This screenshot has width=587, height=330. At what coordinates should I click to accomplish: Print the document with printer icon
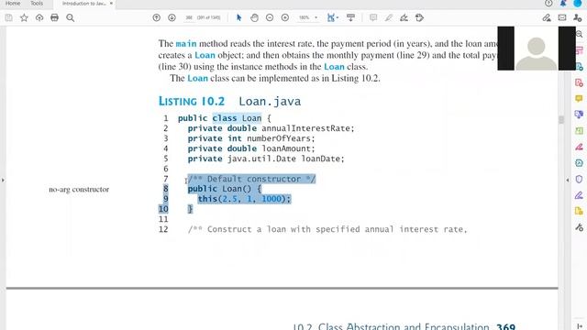click(55, 17)
